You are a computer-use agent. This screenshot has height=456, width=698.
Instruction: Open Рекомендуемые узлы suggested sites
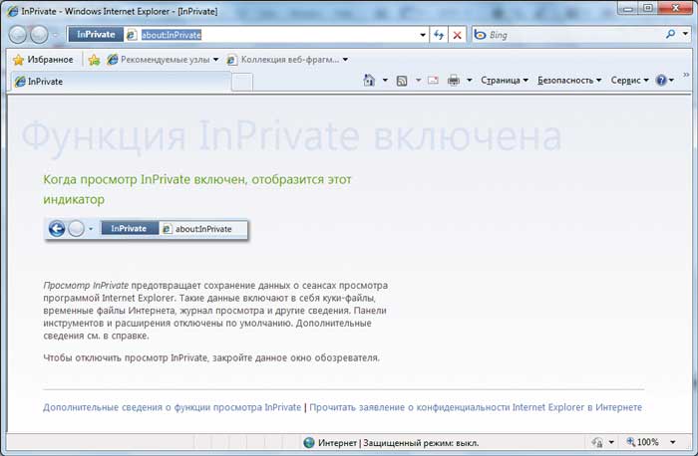point(163,60)
